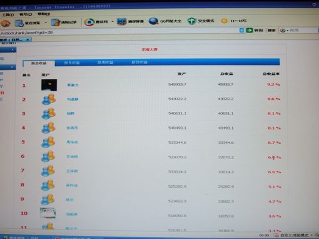The height and width of the screenshot is (239, 319).
Task: Open the rank 2 user's name link
Action: click(x=73, y=99)
